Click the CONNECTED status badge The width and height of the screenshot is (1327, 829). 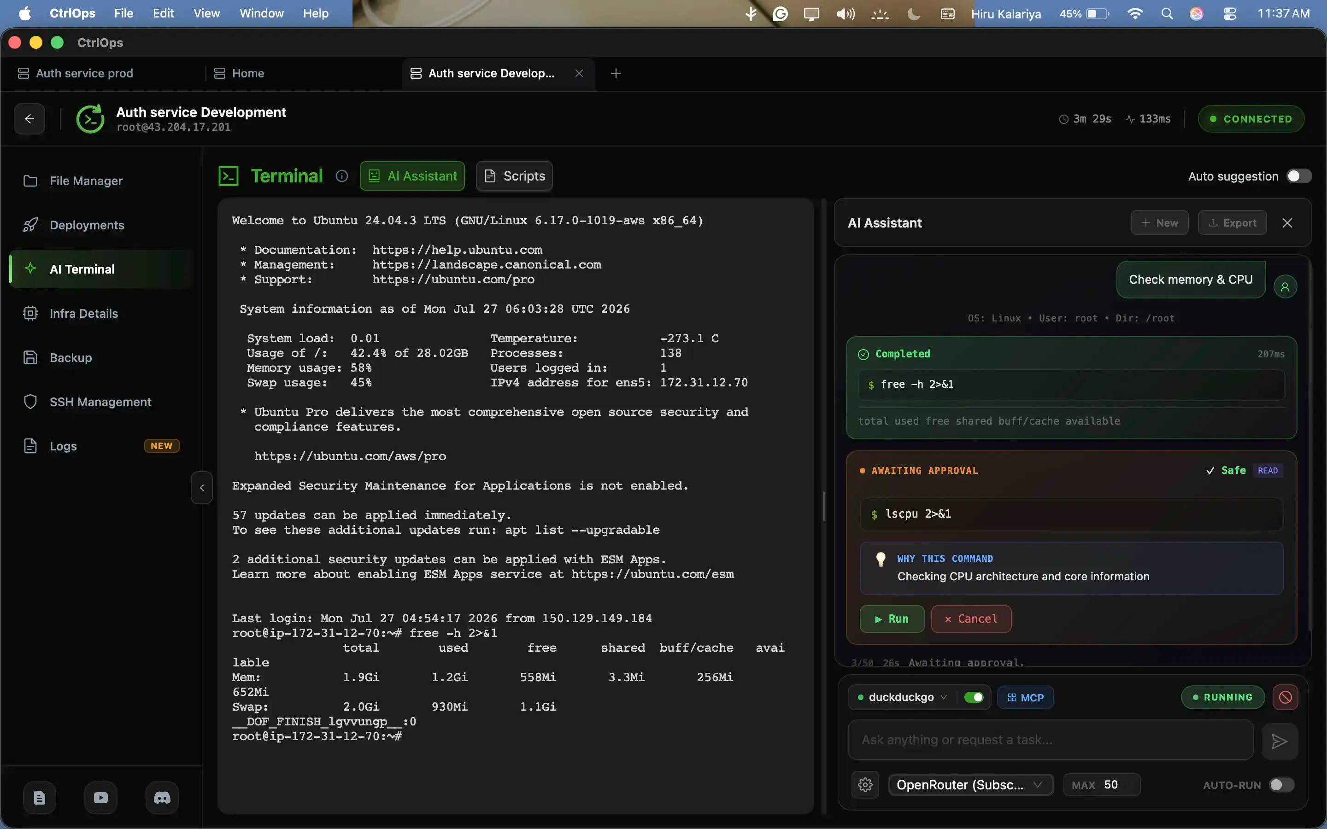tap(1251, 119)
